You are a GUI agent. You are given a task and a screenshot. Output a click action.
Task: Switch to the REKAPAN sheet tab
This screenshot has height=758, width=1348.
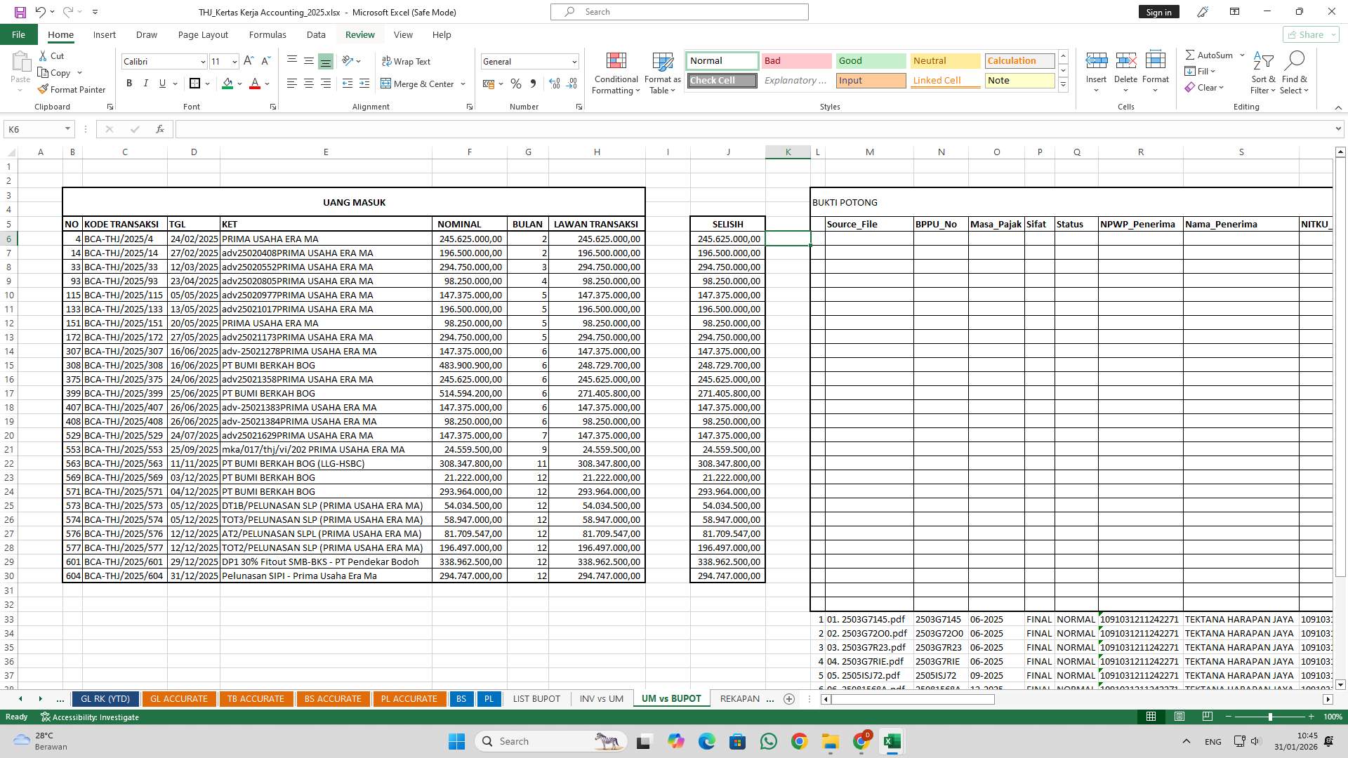(x=739, y=698)
